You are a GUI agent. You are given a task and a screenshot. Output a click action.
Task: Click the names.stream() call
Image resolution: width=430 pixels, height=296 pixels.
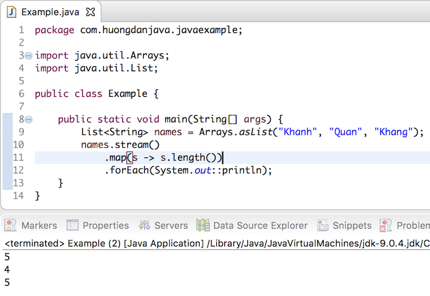120,145
